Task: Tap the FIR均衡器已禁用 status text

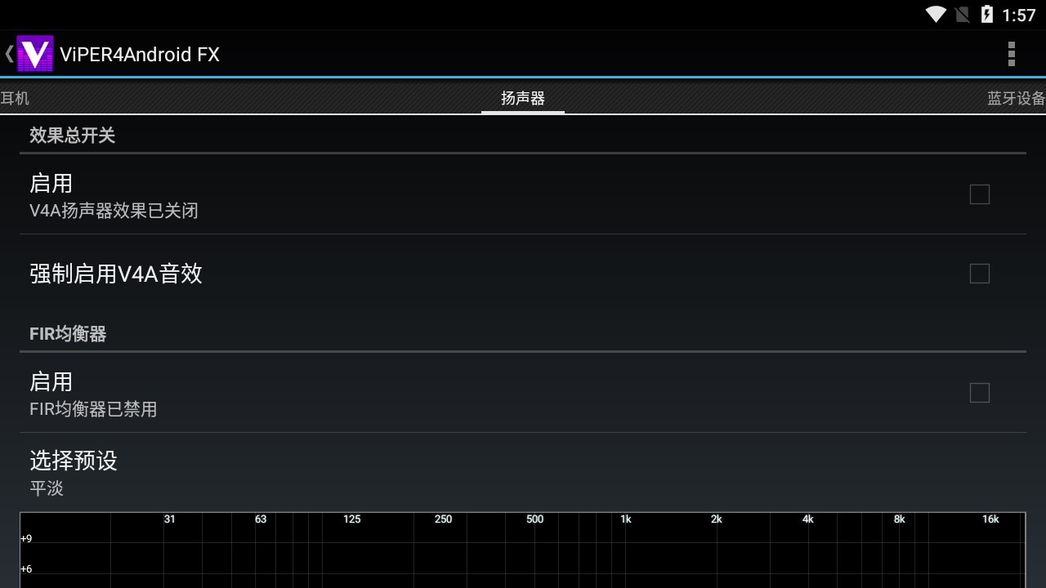Action: (x=93, y=409)
